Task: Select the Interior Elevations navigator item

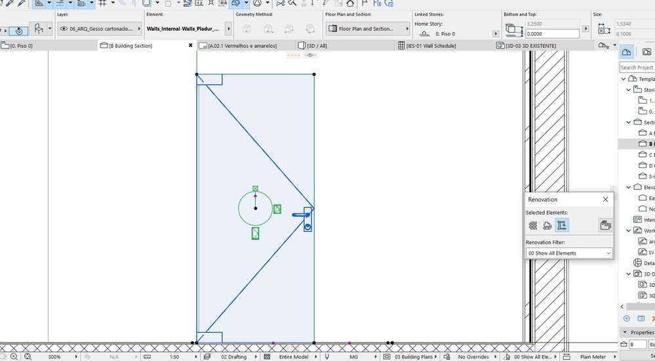Action: tap(644, 220)
